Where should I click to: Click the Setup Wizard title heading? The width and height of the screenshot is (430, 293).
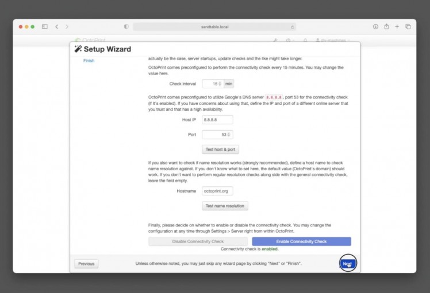pos(107,49)
